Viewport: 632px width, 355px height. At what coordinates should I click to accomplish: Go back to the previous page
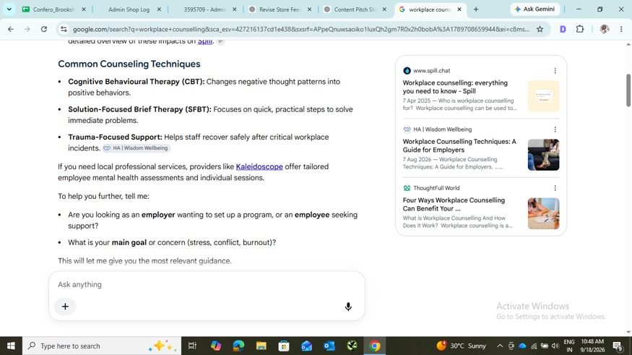tap(11, 29)
